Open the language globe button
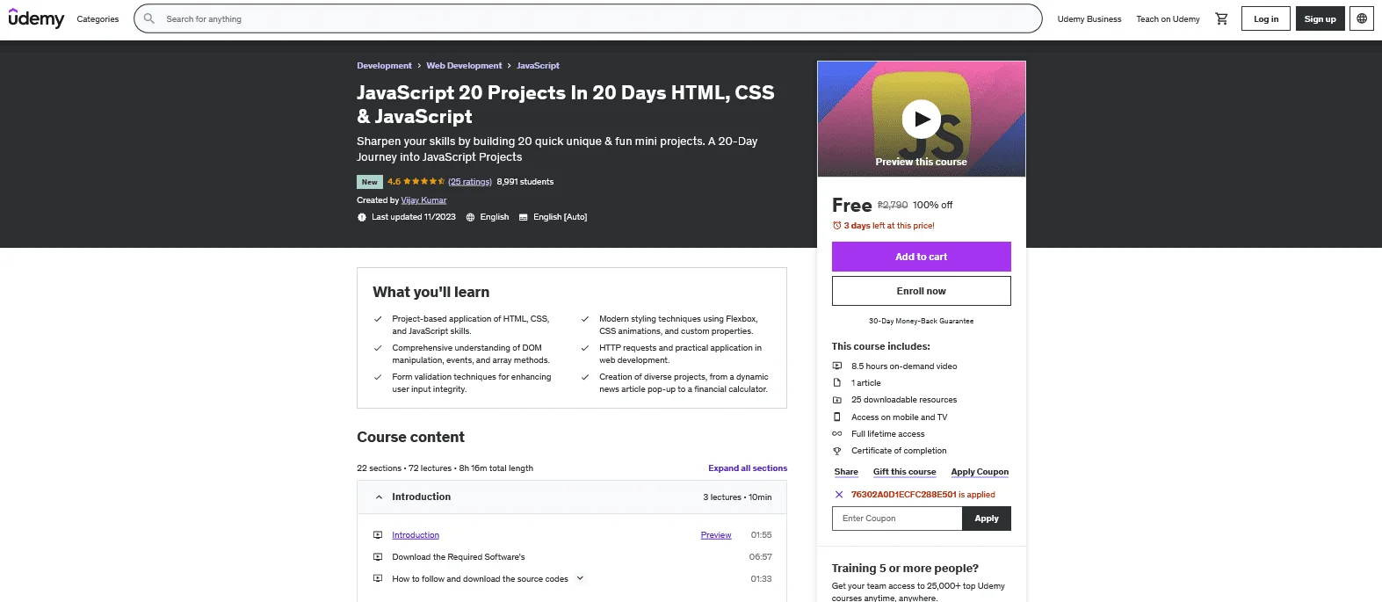 tap(1362, 18)
